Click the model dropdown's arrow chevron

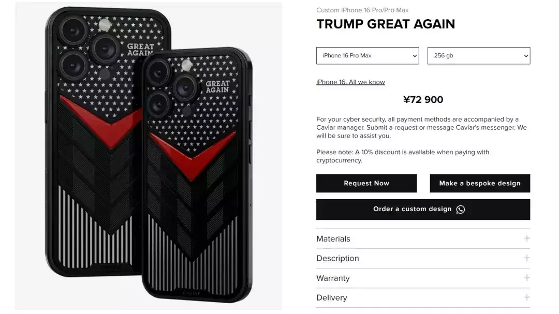click(415, 56)
